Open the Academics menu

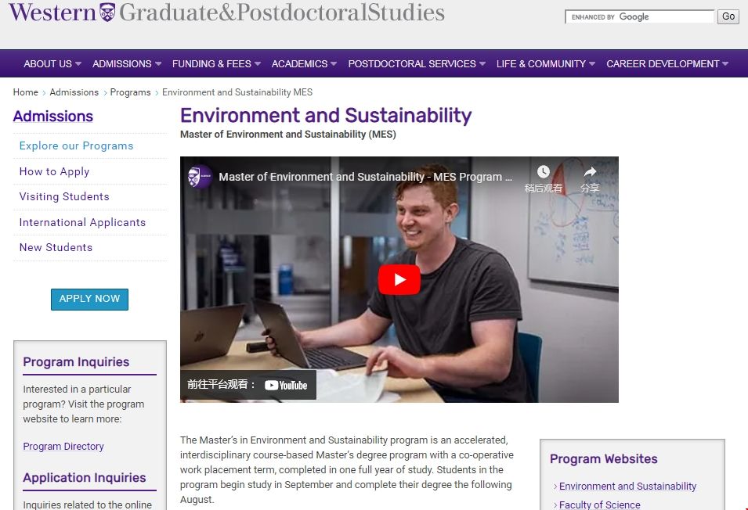pyautogui.click(x=304, y=64)
